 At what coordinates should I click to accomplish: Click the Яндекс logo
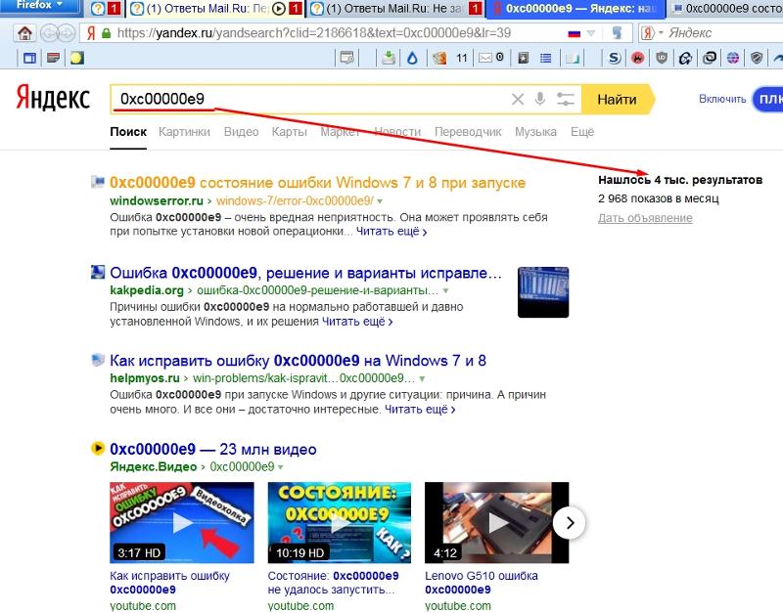pos(53,97)
